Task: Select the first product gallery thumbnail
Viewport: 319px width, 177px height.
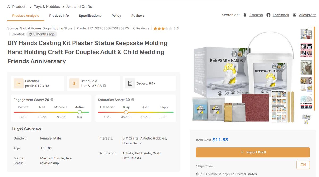Action: (306, 34)
